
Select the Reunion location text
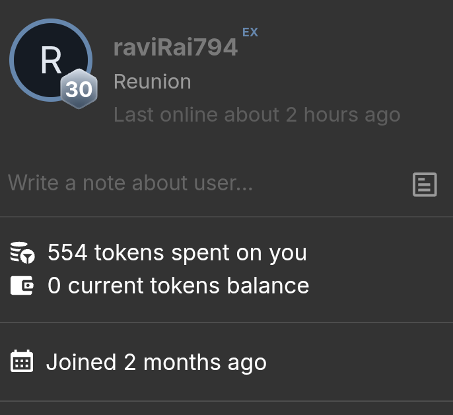(x=152, y=82)
